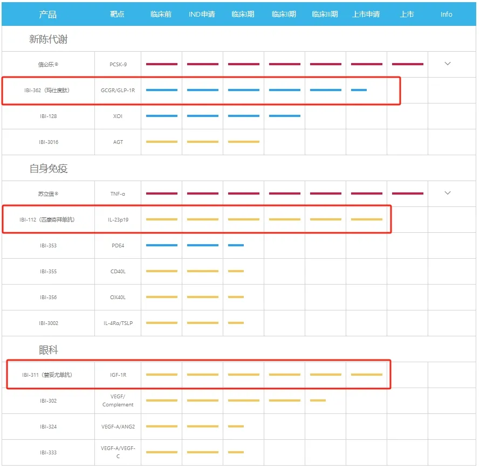Click the 靶点 column header
Viewport: 480px width, 470px height.
[118, 15]
